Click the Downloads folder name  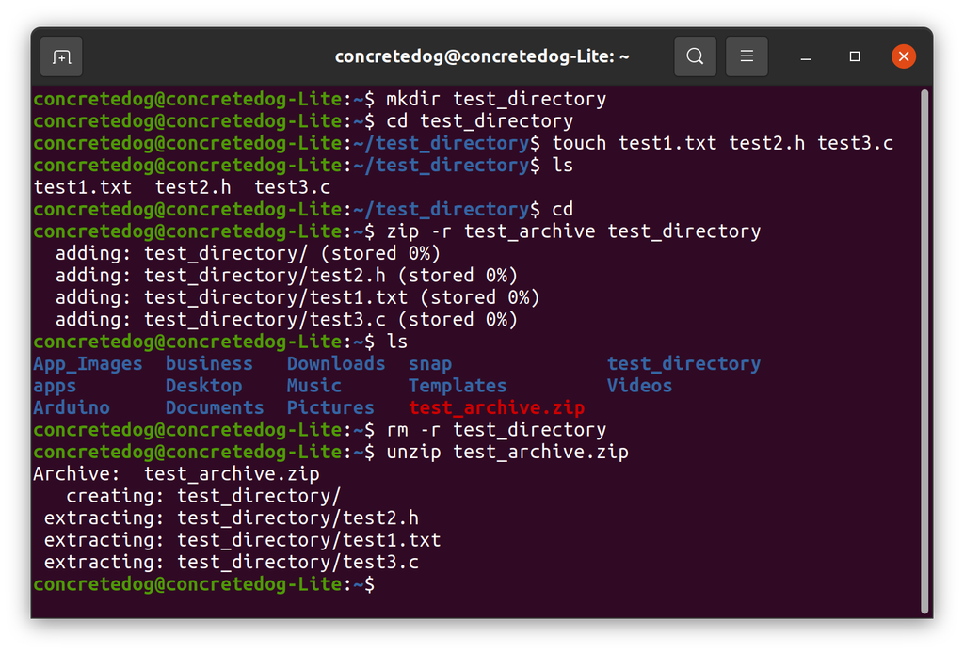(x=335, y=363)
